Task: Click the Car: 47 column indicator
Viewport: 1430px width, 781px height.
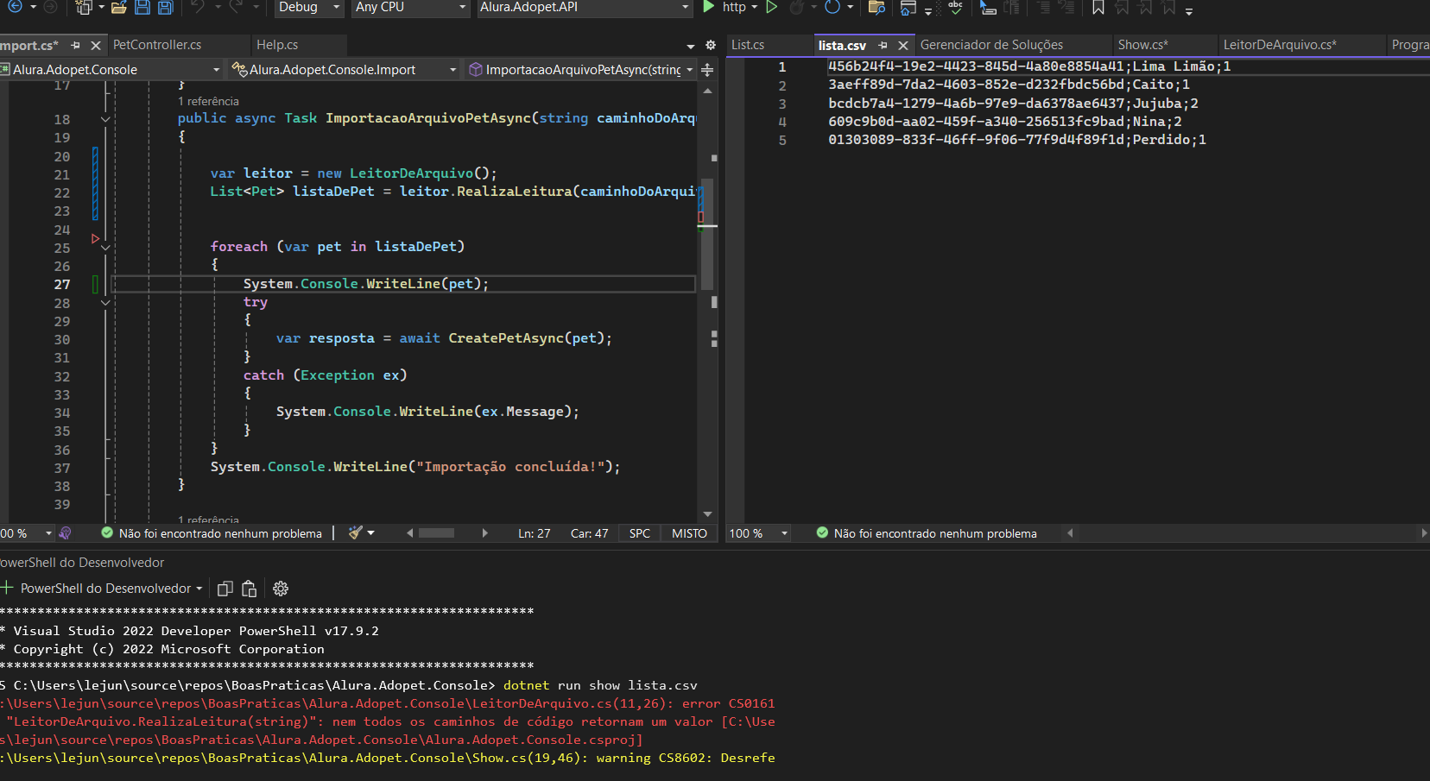Action: (589, 533)
